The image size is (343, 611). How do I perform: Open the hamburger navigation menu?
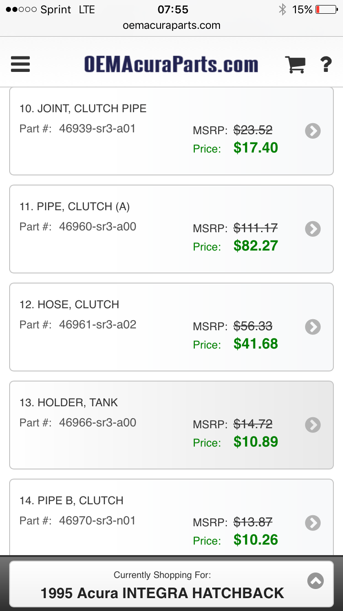pos(21,64)
